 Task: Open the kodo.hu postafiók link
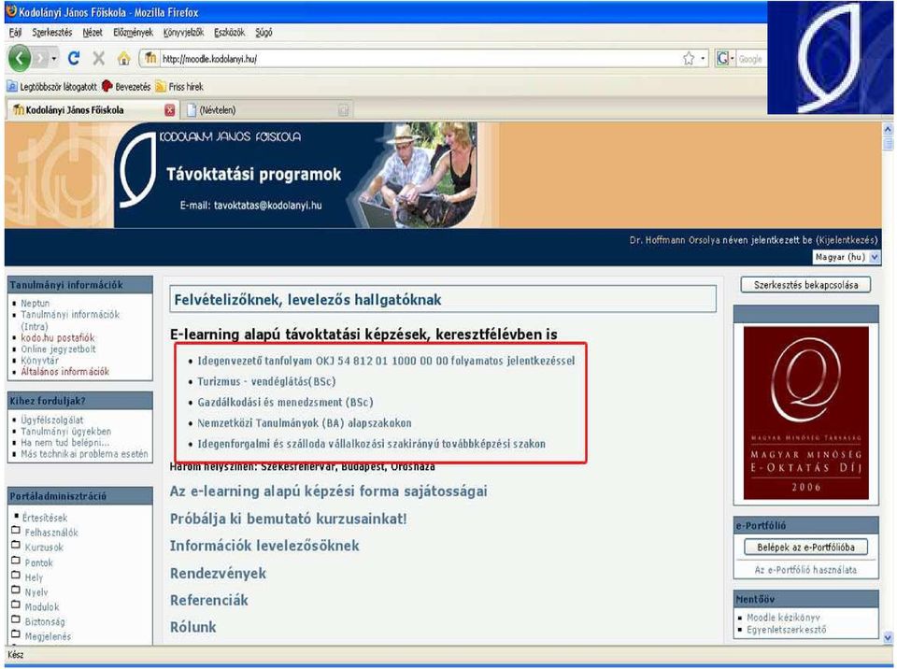point(58,337)
